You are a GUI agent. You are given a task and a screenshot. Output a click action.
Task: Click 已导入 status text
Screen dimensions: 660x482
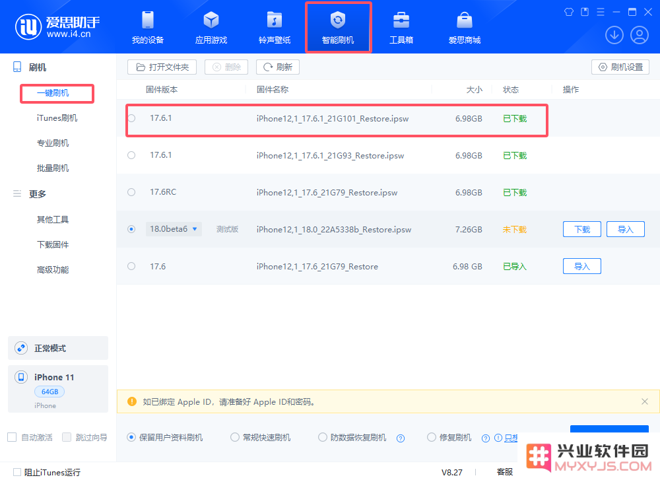pyautogui.click(x=515, y=267)
